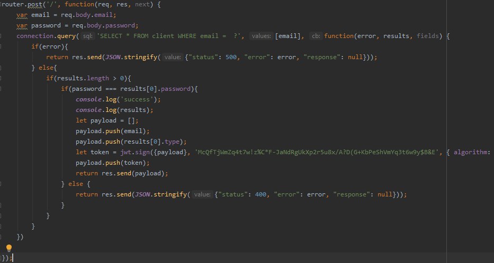Click 'req.body.password' expression
This screenshot has width=494, height=263.
coord(103,25)
